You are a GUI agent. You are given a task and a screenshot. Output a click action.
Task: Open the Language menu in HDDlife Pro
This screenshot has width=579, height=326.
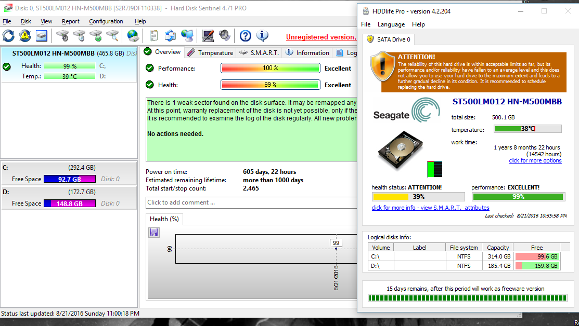(391, 24)
